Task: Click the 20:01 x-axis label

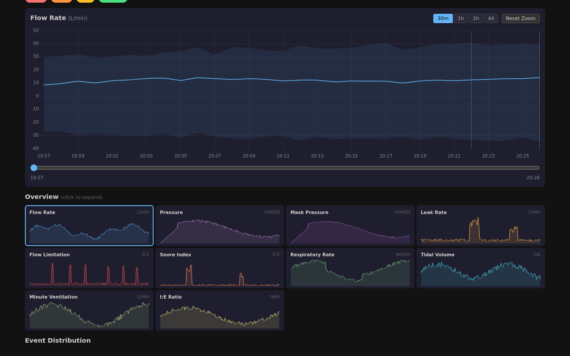Action: [112, 156]
